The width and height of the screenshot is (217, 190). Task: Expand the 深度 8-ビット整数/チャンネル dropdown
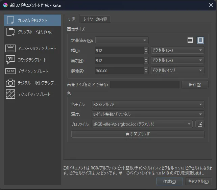[148, 114]
